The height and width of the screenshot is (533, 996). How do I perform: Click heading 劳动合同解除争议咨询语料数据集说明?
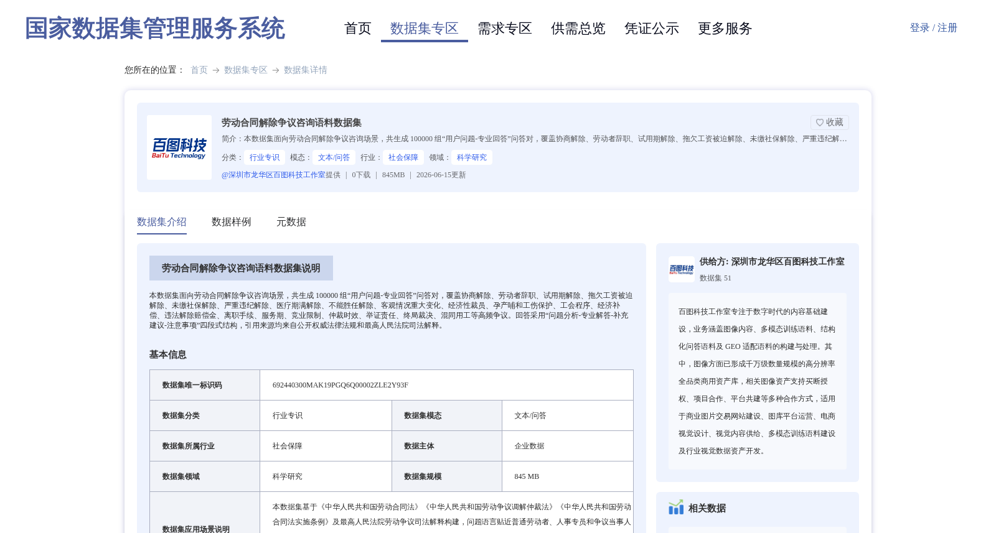click(241, 268)
